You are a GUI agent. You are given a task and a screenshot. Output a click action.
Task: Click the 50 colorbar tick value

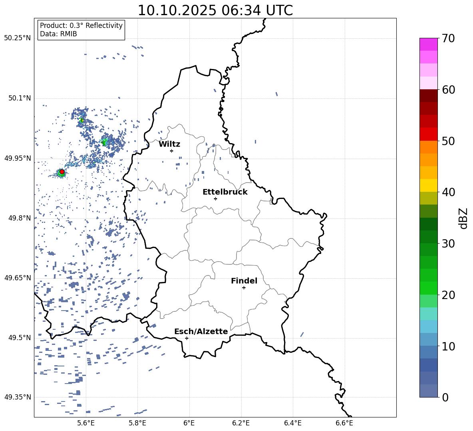[448, 141]
